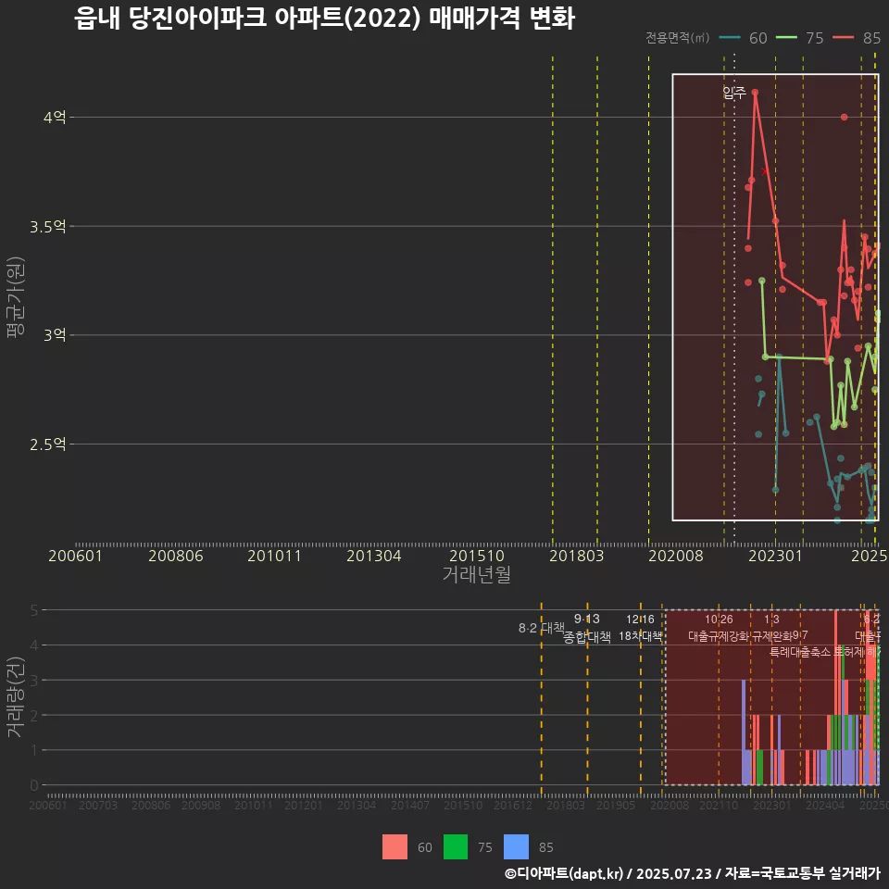The height and width of the screenshot is (889, 889).
Task: Click the 전용면적(㎡) legend title
Action: [x=678, y=38]
